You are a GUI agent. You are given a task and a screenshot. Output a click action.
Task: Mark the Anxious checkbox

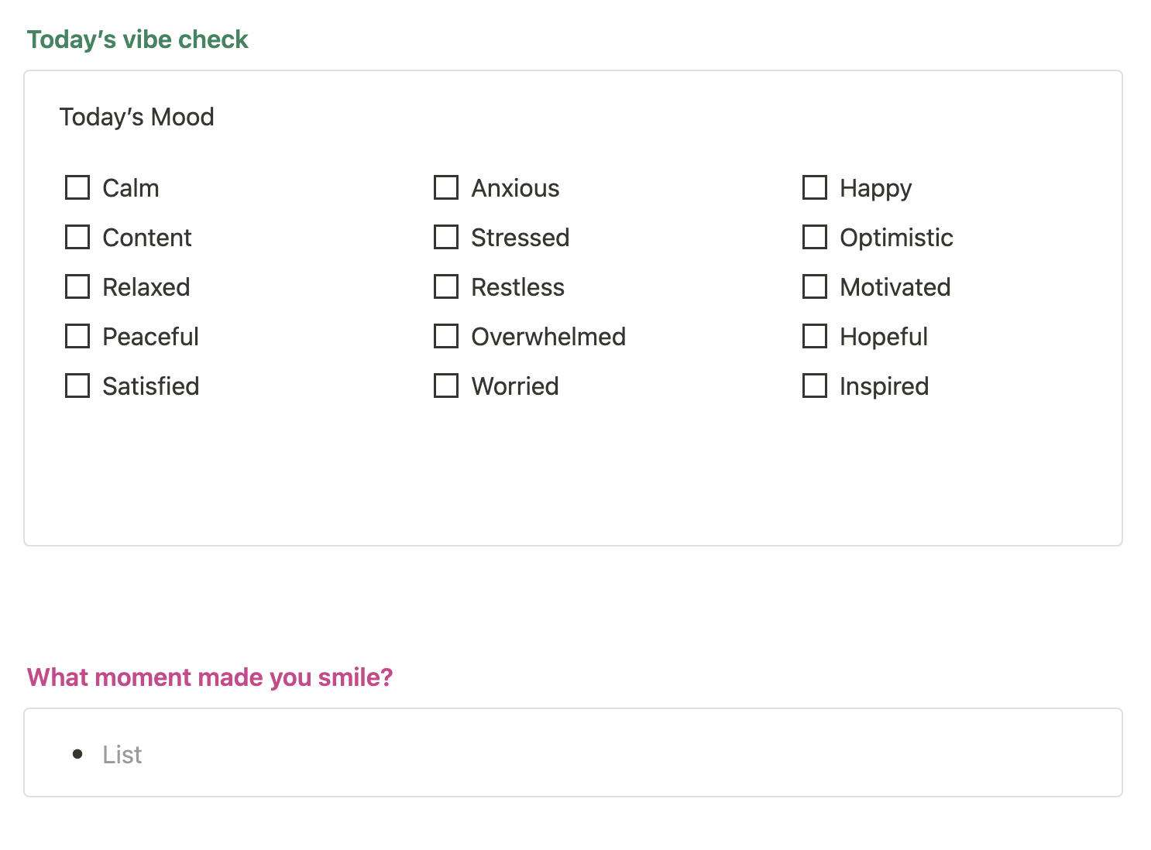(446, 187)
